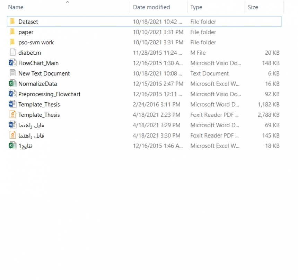The height and width of the screenshot is (280, 298).
Task: Click the pso-svm work folder icon
Action: [12, 42]
